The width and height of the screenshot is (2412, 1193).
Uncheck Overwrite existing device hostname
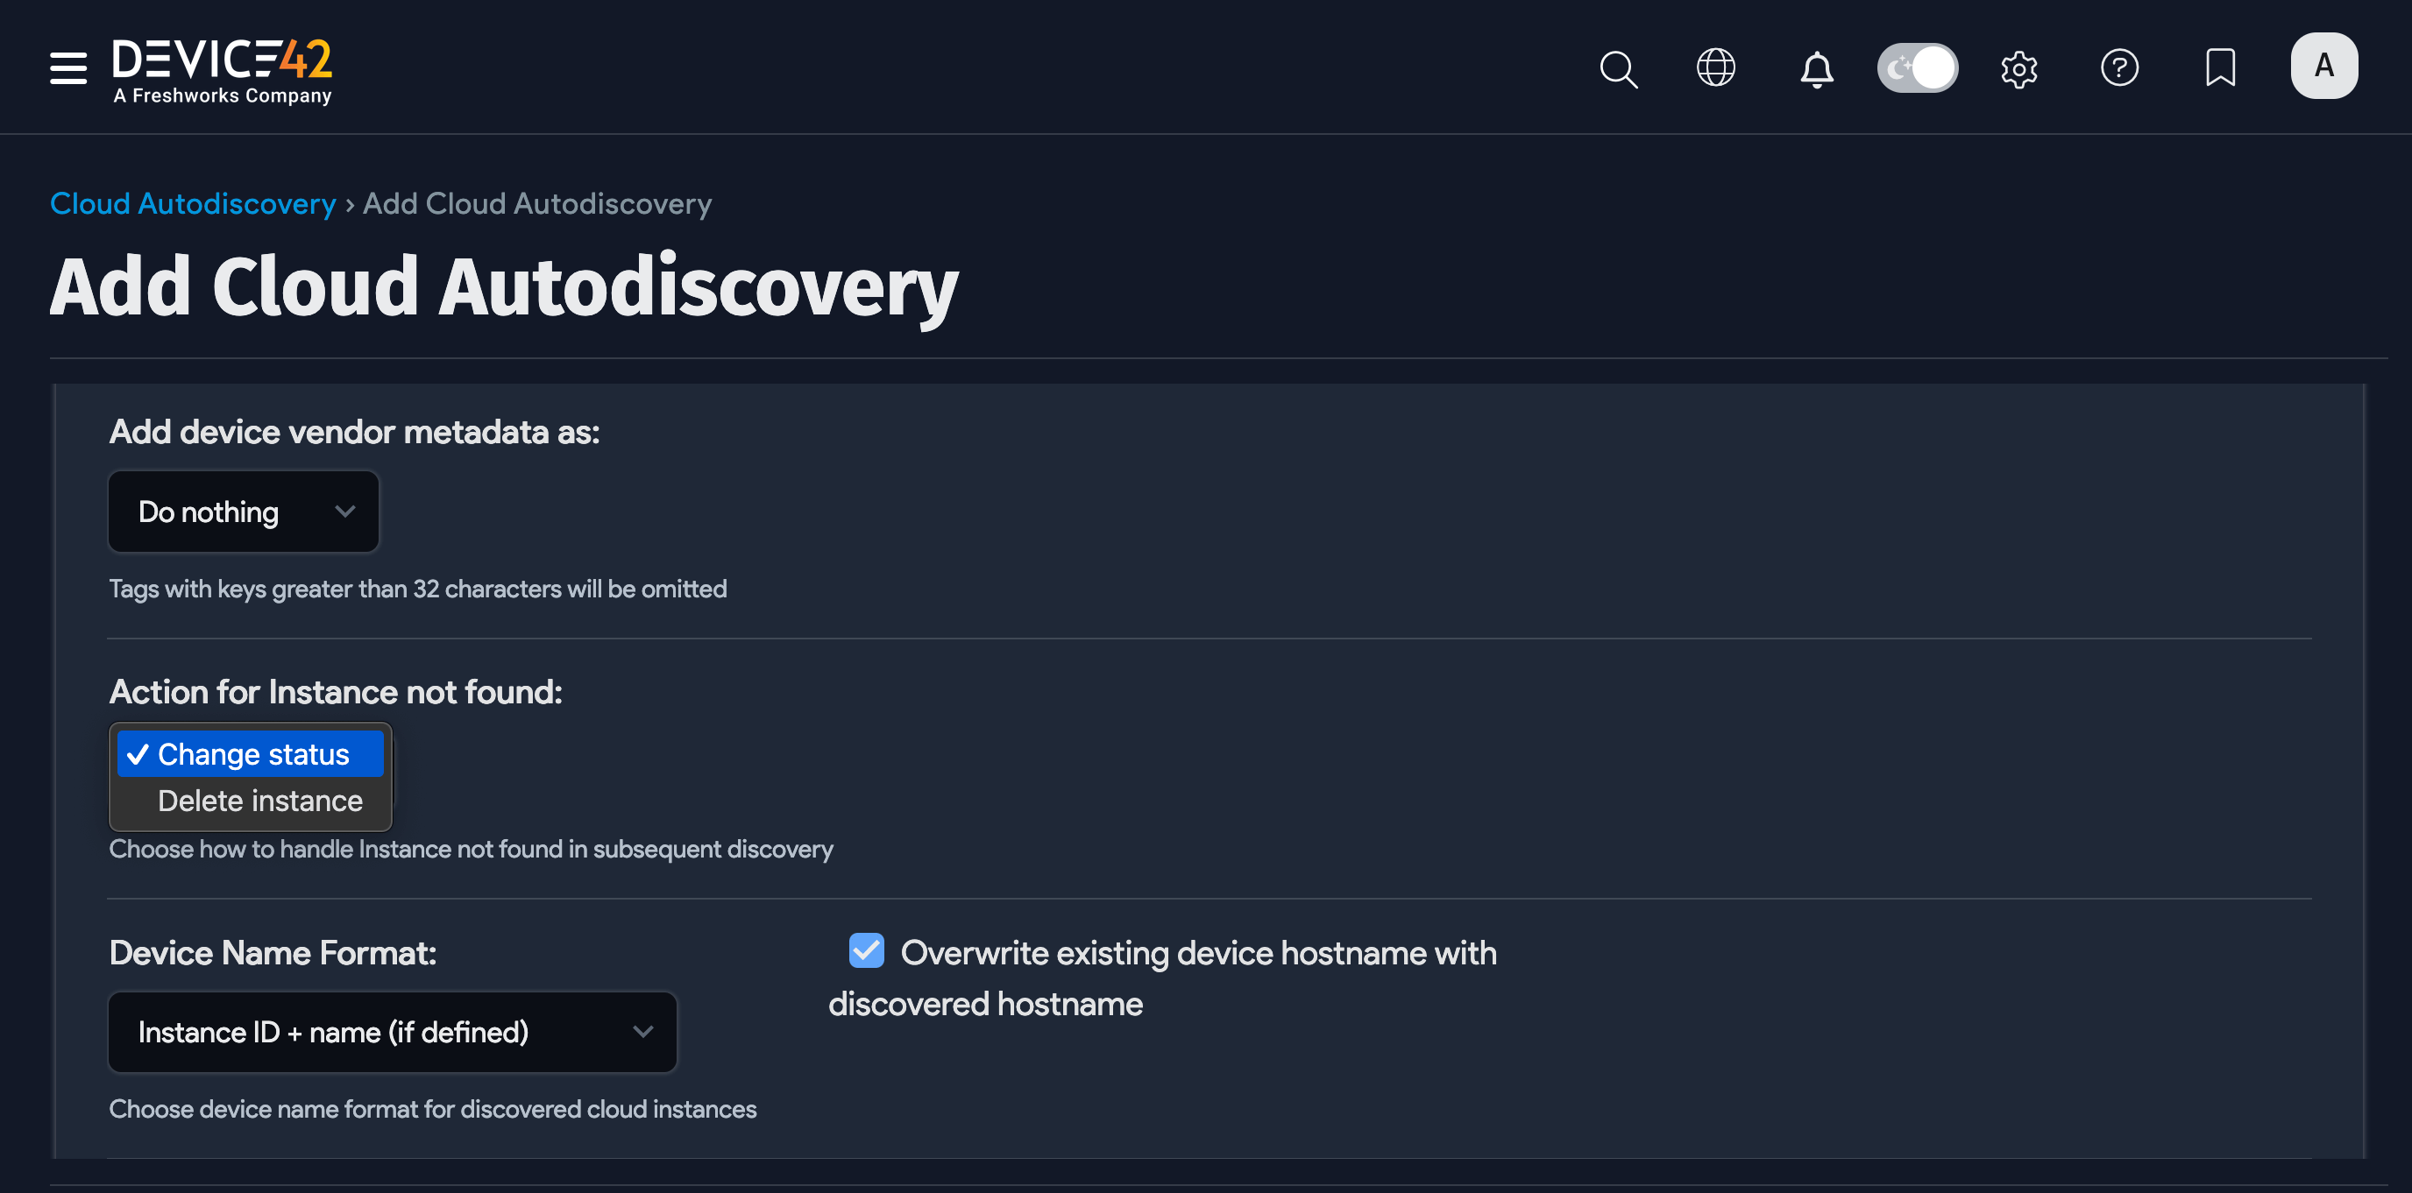866,949
